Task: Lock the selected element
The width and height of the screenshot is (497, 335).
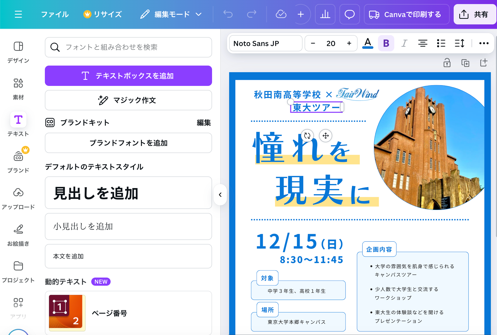Action: point(447,63)
